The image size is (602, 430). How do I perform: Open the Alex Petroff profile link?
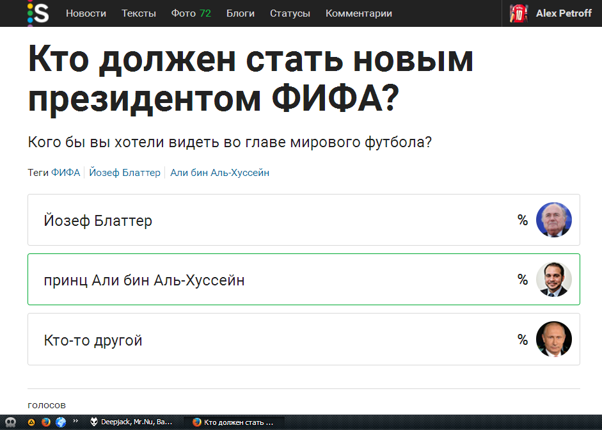point(564,13)
